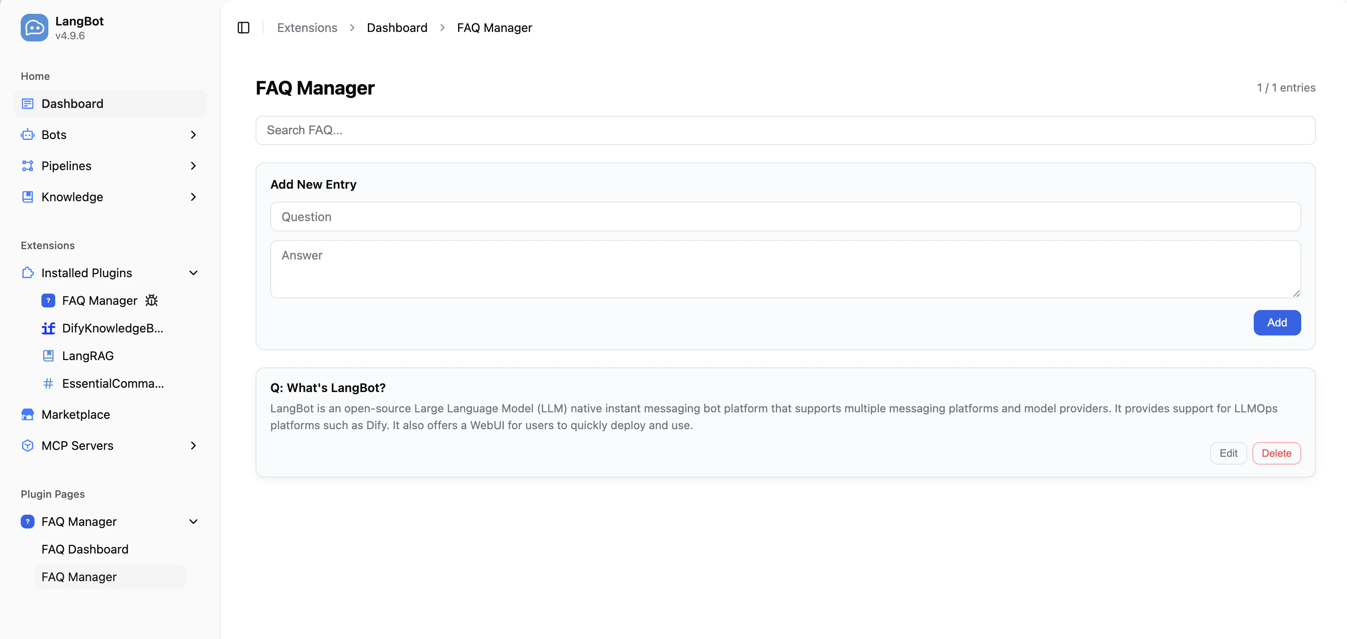The width and height of the screenshot is (1347, 639).
Task: Toggle the sidebar panel icon
Action: click(243, 28)
